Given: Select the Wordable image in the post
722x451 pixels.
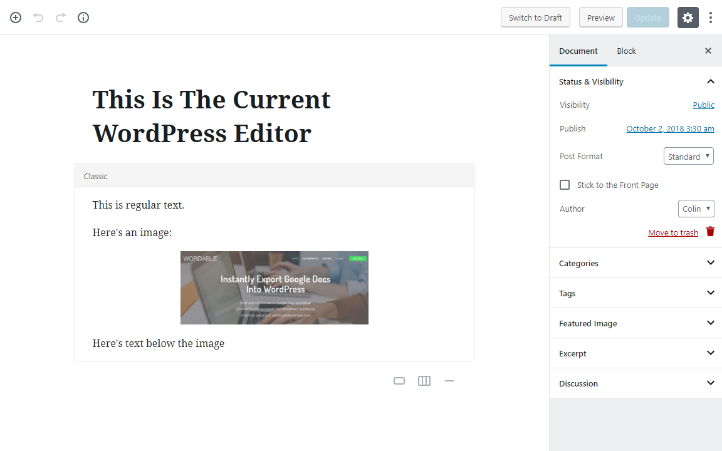Looking at the screenshot, I should click(x=275, y=288).
